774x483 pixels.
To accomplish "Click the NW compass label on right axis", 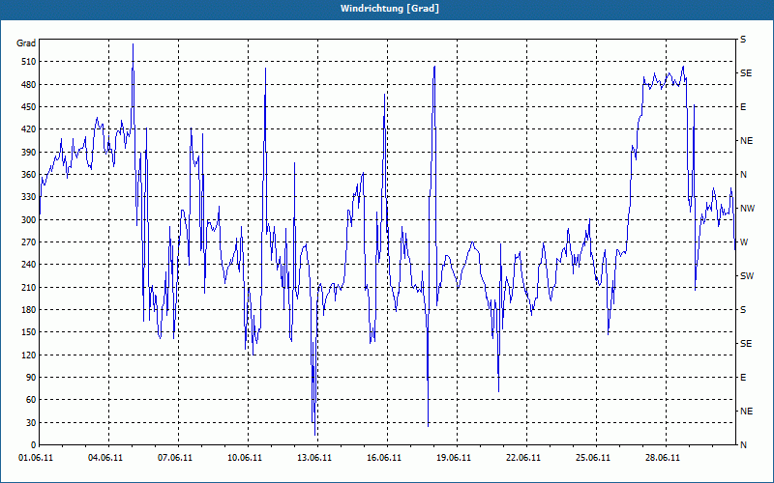I will [x=747, y=209].
